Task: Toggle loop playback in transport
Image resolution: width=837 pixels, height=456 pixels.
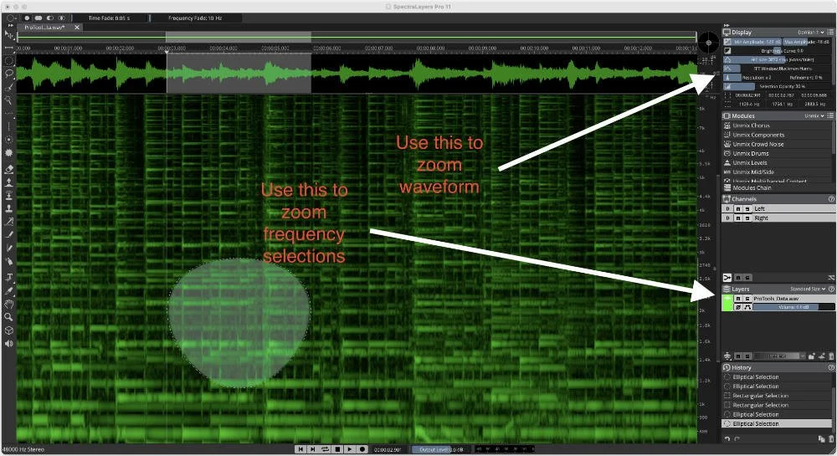Action: click(325, 449)
